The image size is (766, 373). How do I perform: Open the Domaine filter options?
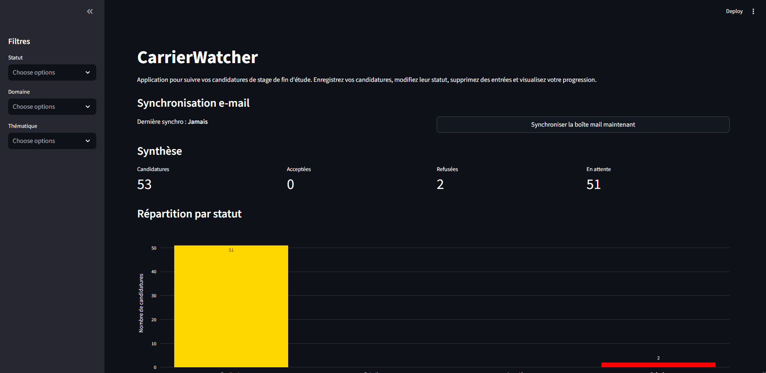[x=45, y=106]
